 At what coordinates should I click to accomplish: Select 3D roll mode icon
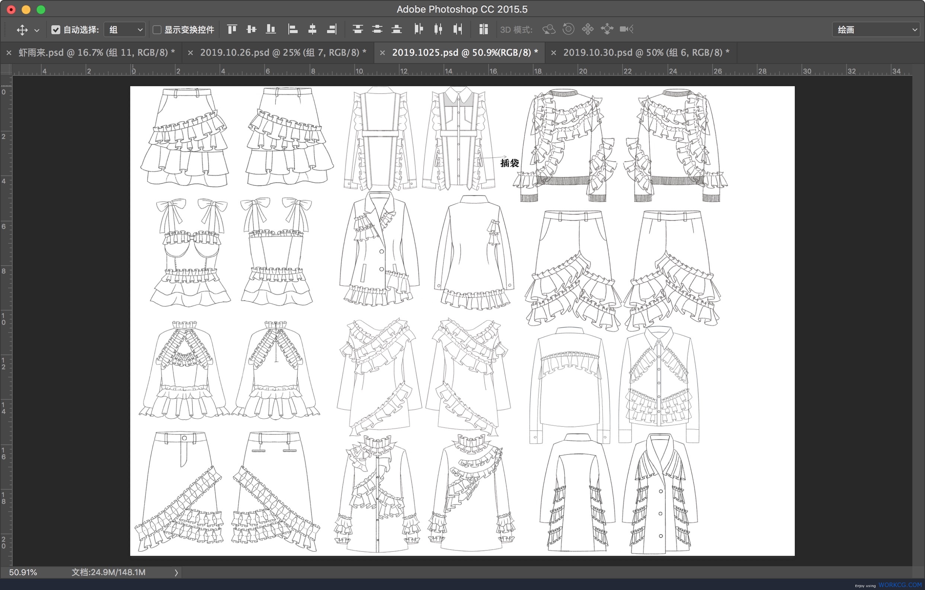[x=568, y=29]
